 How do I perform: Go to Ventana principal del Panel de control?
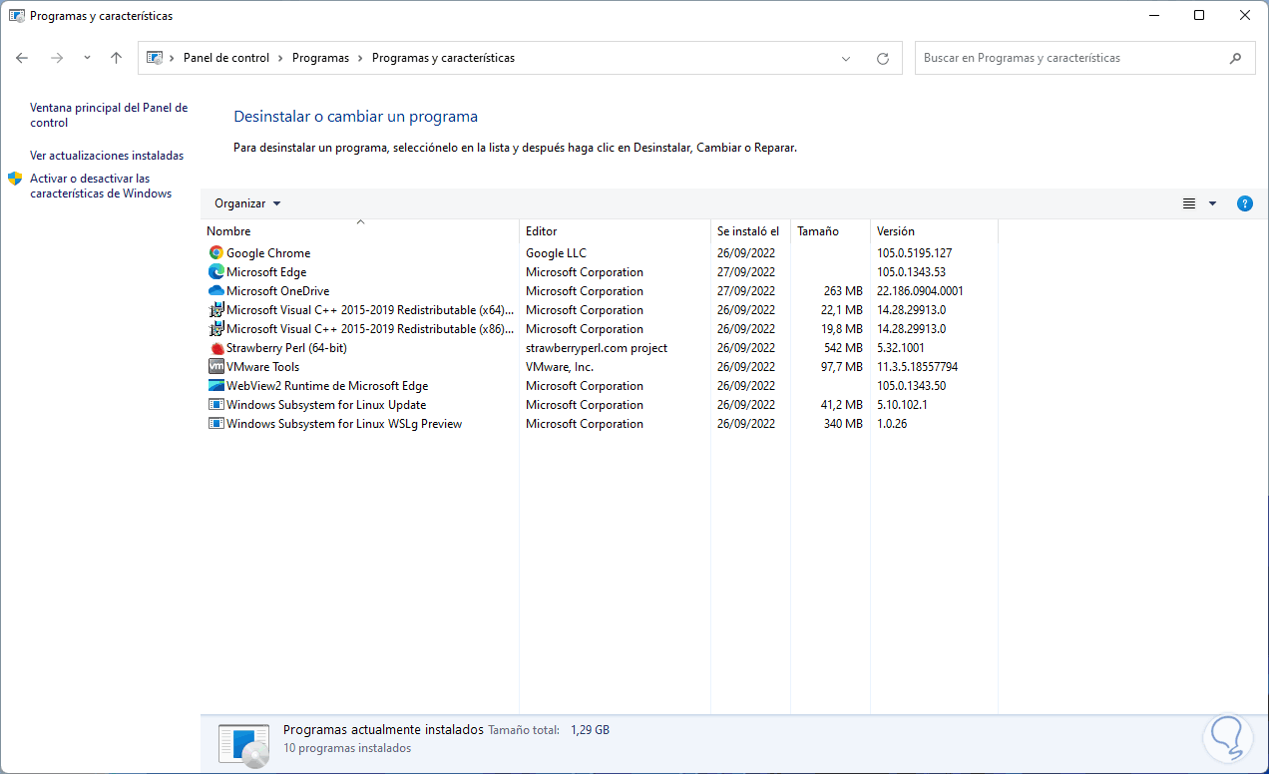(108, 115)
